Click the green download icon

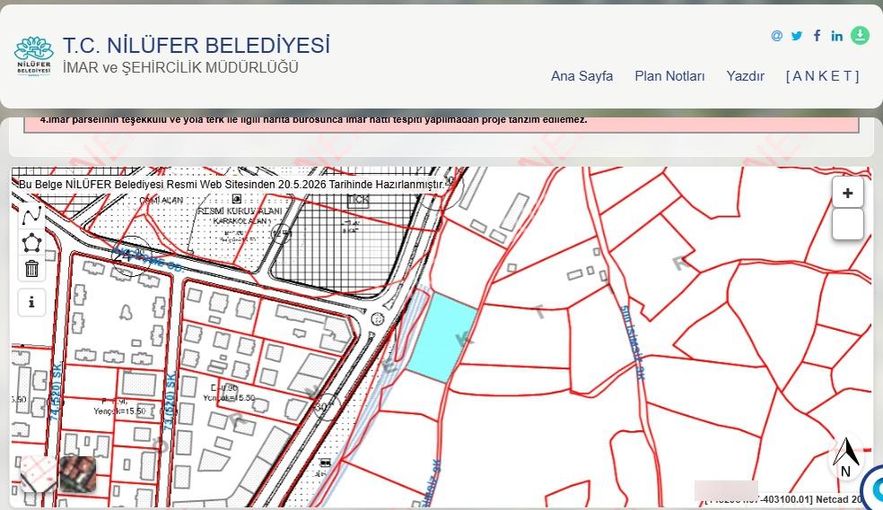860,36
